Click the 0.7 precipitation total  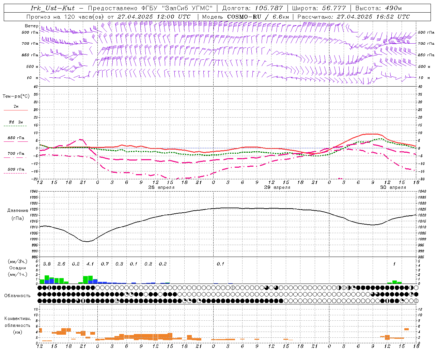pyautogui.click(x=105, y=264)
